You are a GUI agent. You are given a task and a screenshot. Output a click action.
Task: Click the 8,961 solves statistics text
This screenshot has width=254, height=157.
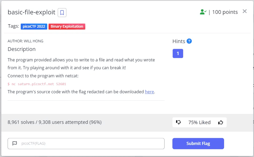(x=55, y=122)
